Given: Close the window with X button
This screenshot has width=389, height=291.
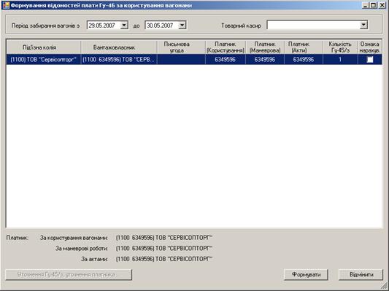Looking at the screenshot, I should [x=382, y=5].
